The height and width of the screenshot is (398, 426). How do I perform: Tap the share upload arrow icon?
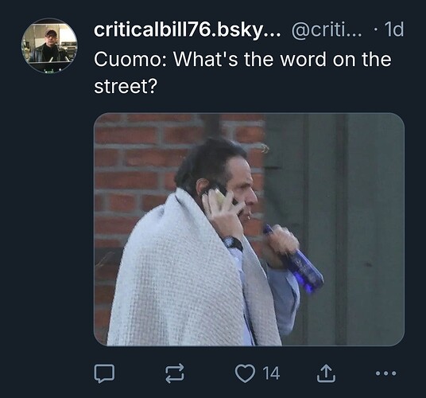326,373
